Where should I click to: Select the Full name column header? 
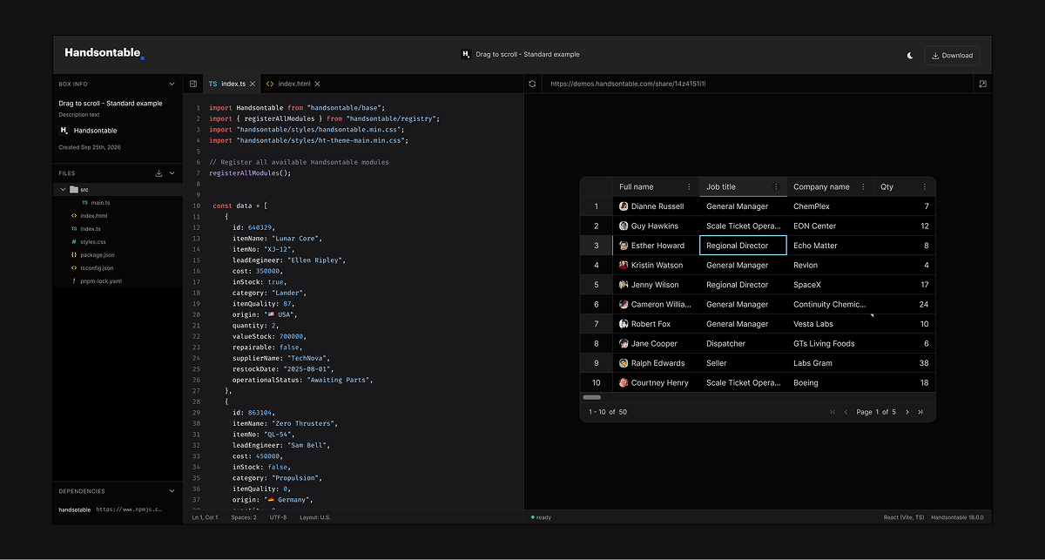coord(656,187)
